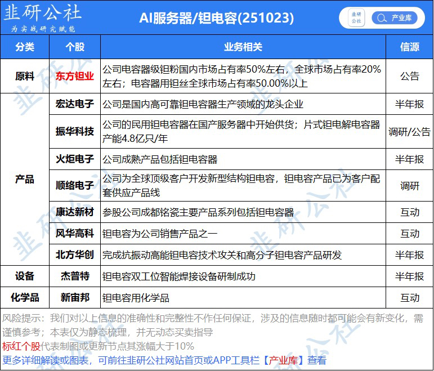The width and height of the screenshot is (434, 371).
Task: Click the 风险提示 disclaimer text
Action: (213, 325)
